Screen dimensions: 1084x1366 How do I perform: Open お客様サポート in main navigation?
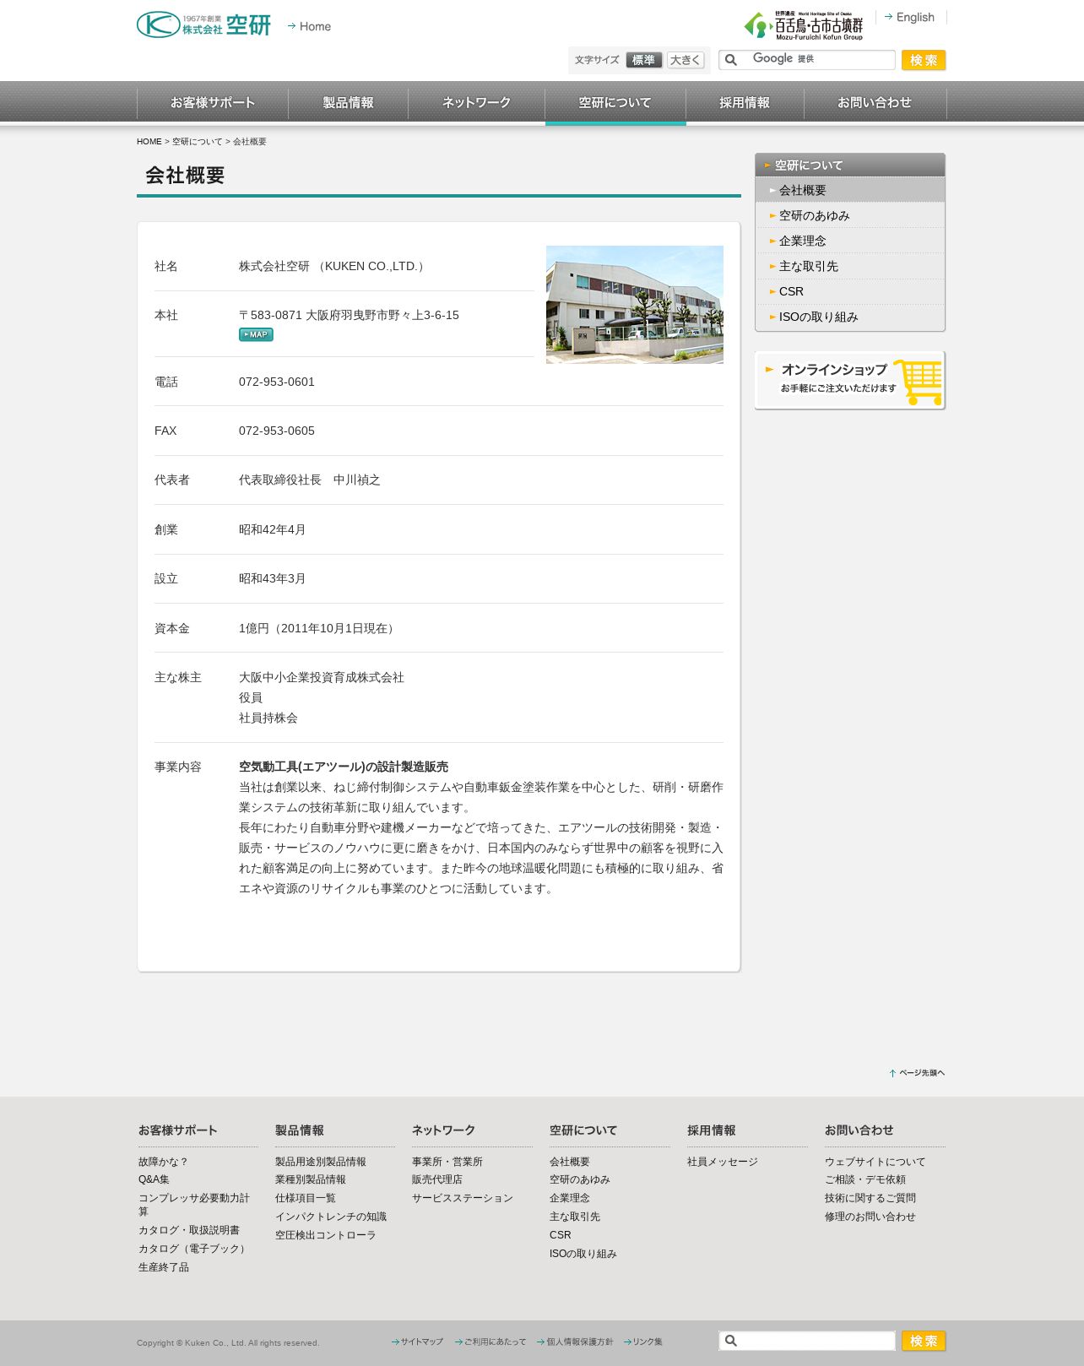(x=213, y=103)
